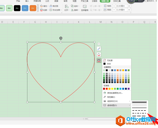Pick the red standard color swatch
This screenshot has height=128, width=158.
(107, 89)
